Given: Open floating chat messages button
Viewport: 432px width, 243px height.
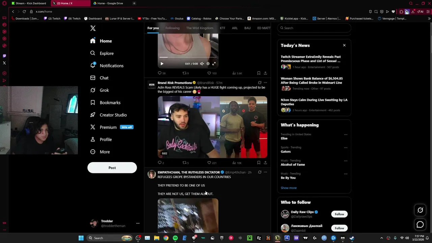Looking at the screenshot, I should click(420, 224).
